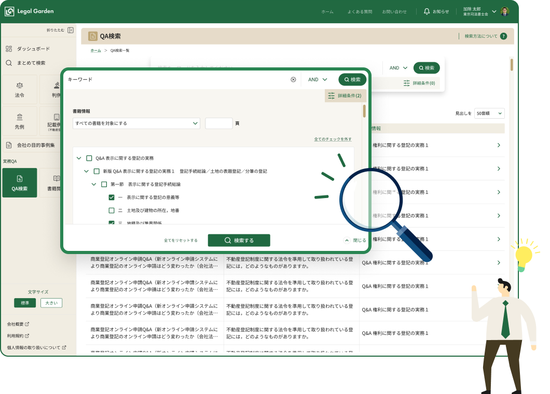Collapse sidebar with 折りたたむ icon
The image size is (550, 394).
pyautogui.click(x=71, y=30)
